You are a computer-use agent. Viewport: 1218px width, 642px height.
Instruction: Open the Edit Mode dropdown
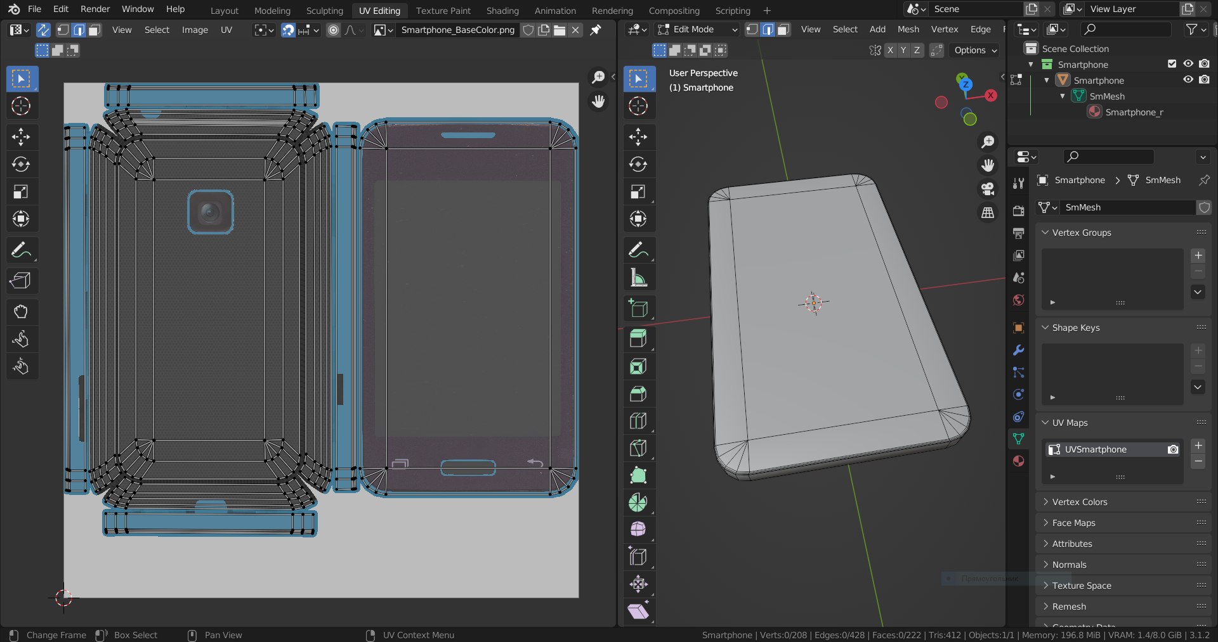click(x=697, y=30)
